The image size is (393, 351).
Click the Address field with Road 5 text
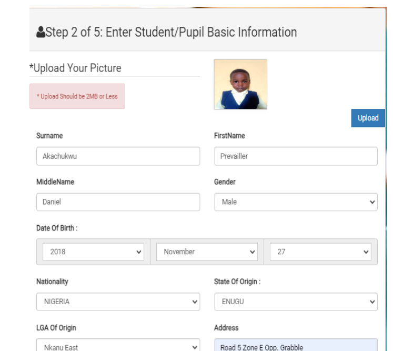(x=296, y=346)
